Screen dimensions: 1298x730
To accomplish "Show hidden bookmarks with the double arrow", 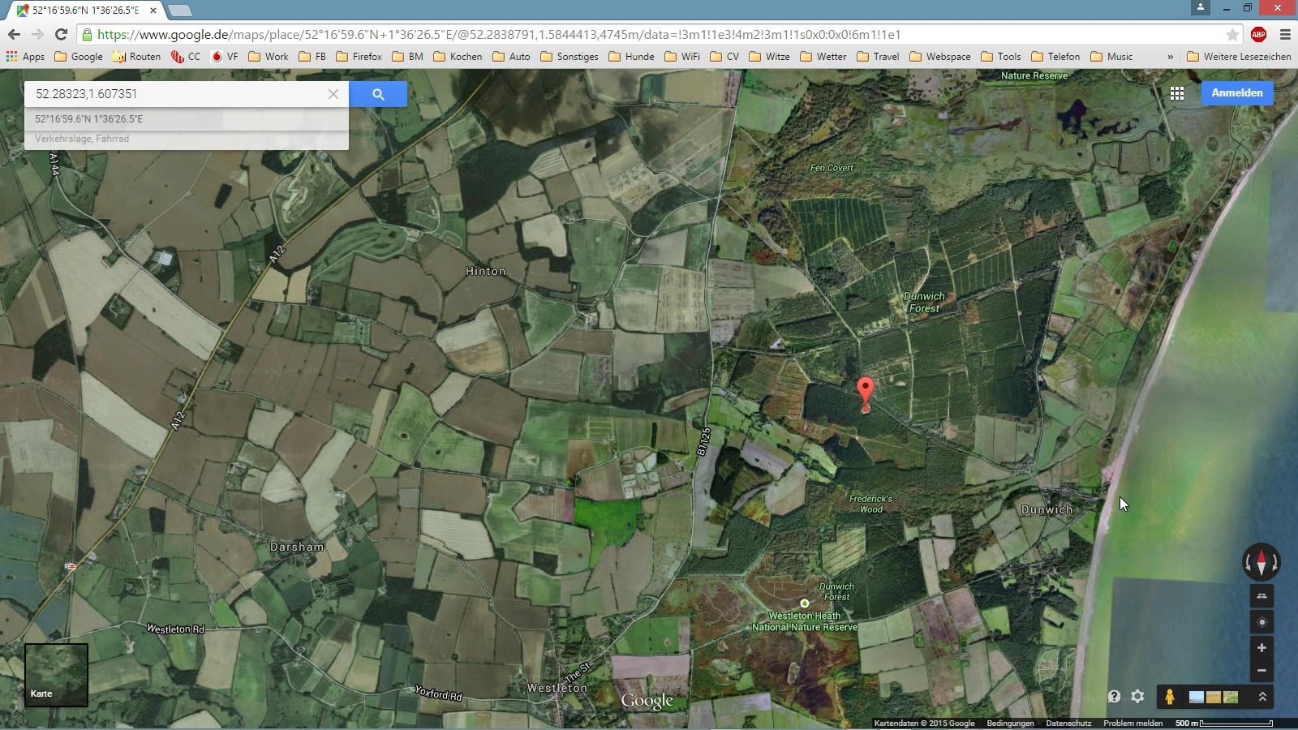I will (x=1170, y=57).
